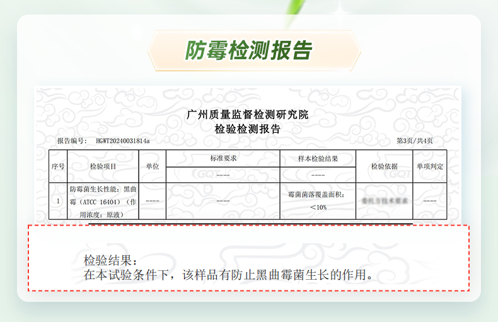Click the 检验结果 label in red box

[110, 260]
